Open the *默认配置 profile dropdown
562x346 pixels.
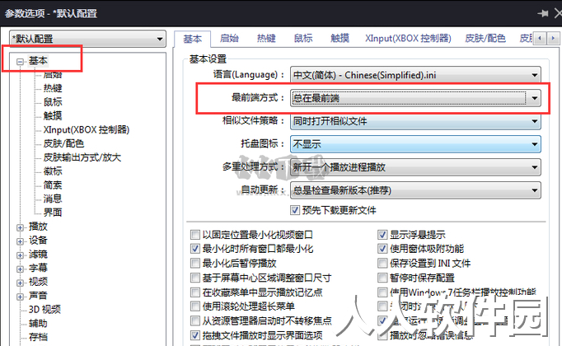pyautogui.click(x=87, y=39)
